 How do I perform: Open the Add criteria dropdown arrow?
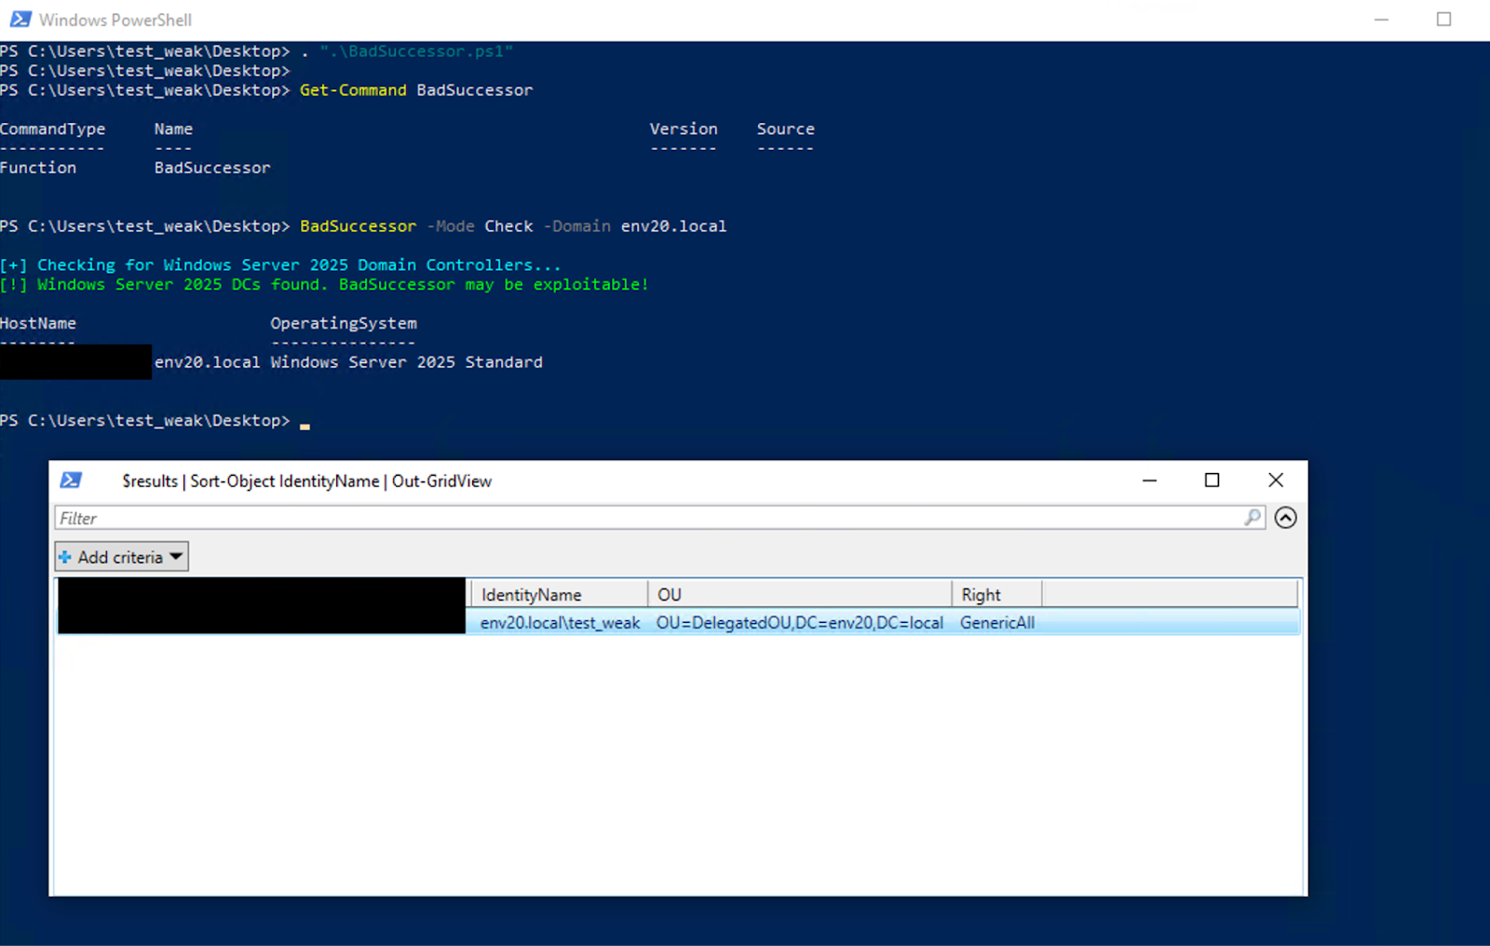176,557
